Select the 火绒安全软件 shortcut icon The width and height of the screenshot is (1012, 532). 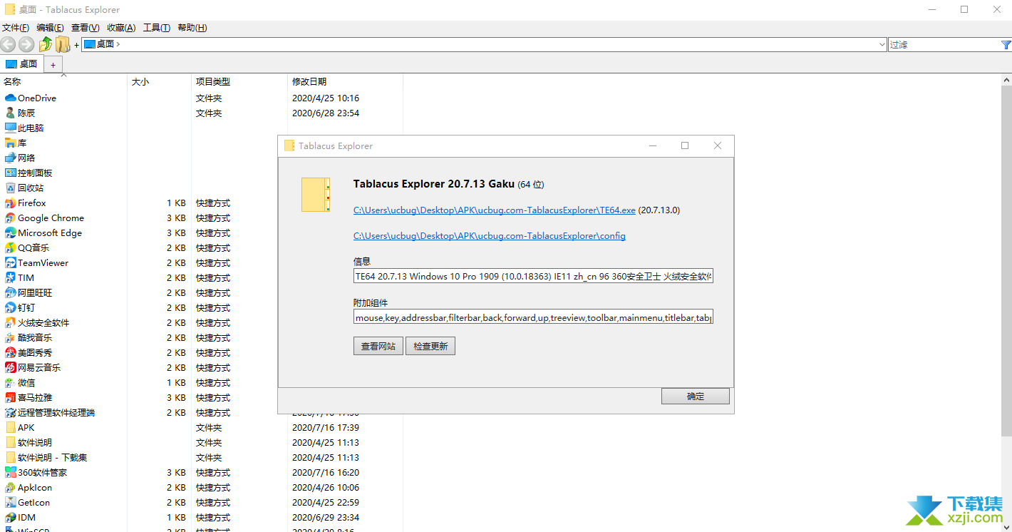pyautogui.click(x=10, y=322)
